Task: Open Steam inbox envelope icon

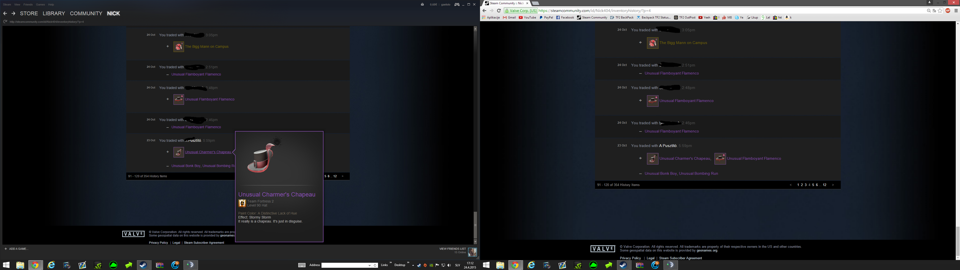Action: tap(422, 4)
